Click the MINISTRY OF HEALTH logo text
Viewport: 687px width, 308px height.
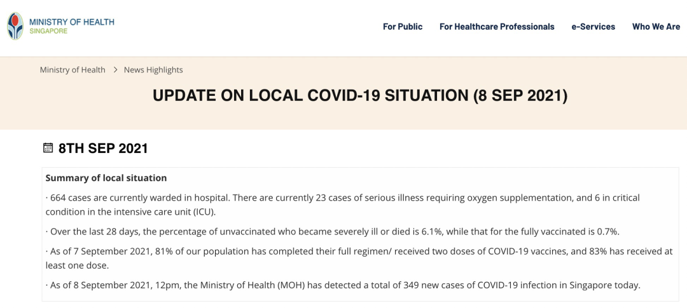[x=71, y=22]
